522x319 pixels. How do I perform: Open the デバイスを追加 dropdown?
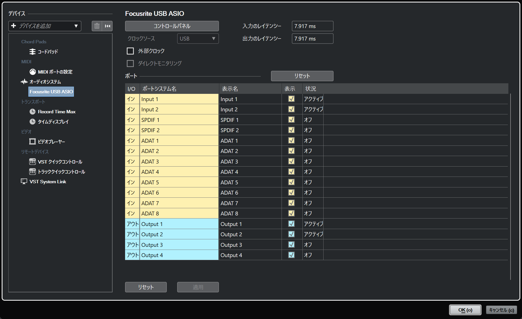45,26
